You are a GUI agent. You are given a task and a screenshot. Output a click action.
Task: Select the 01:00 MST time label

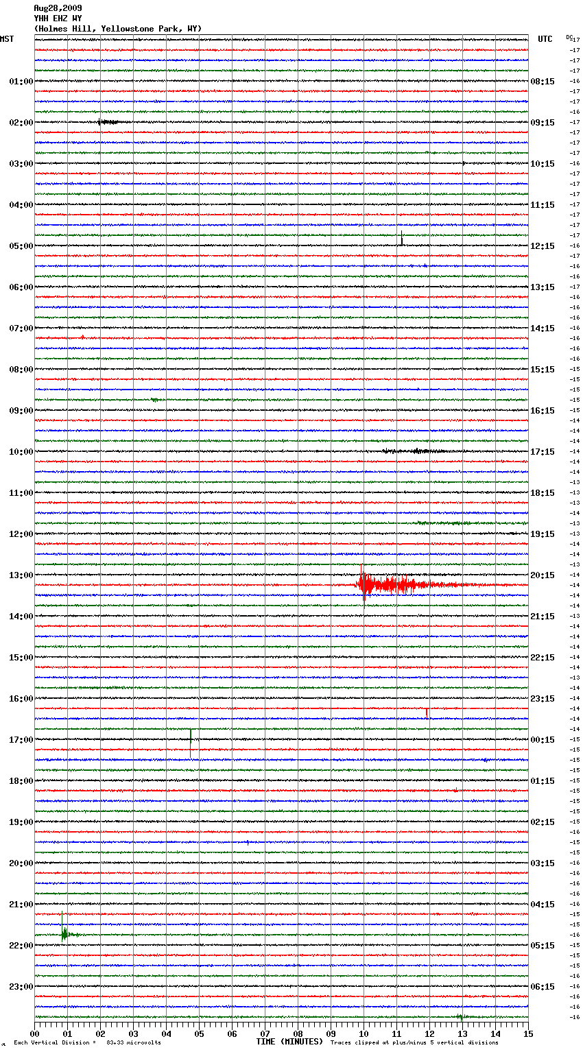pos(21,82)
